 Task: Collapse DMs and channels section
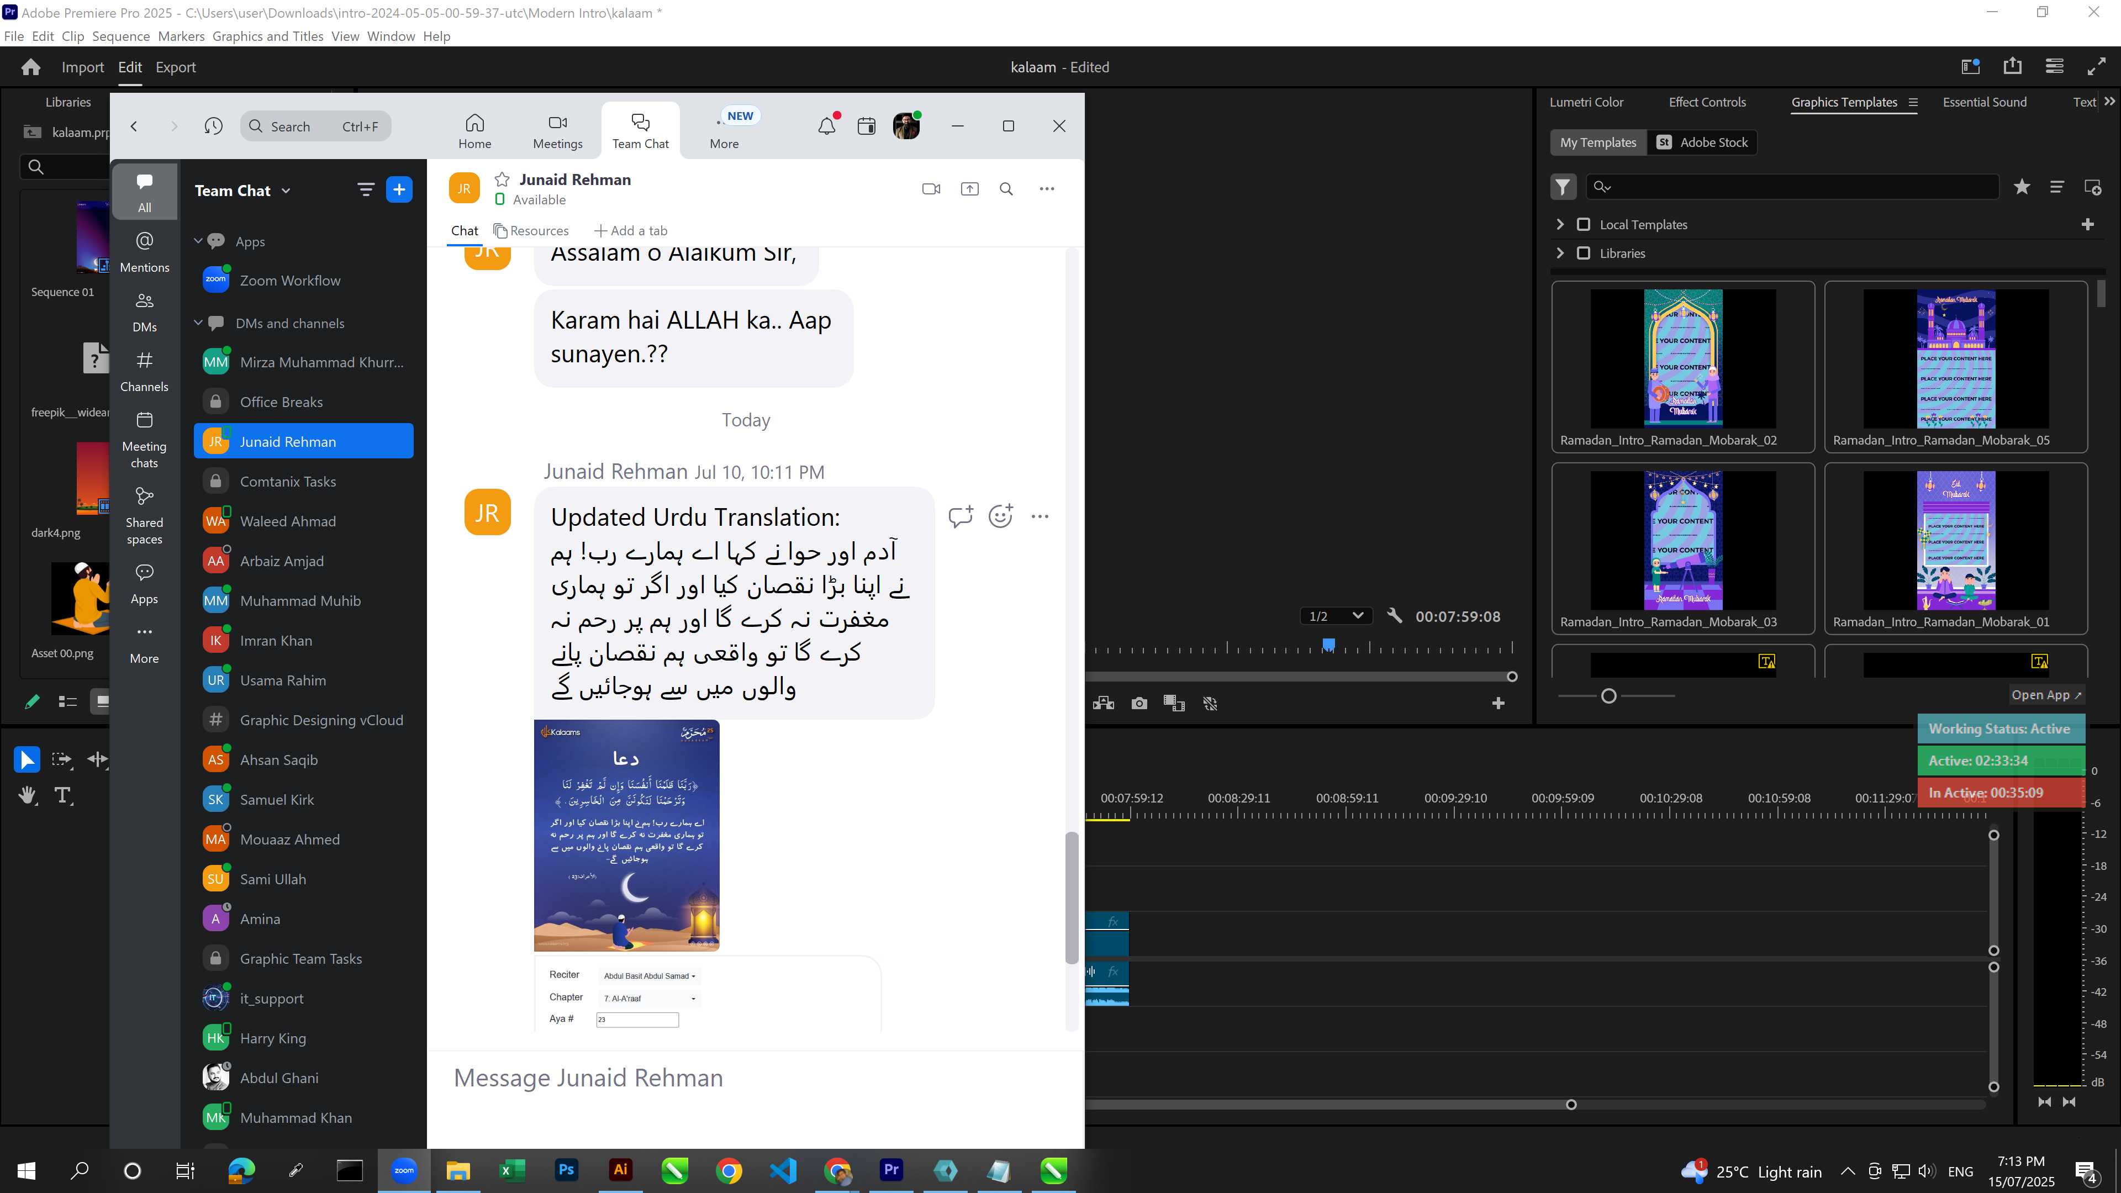pyautogui.click(x=198, y=323)
